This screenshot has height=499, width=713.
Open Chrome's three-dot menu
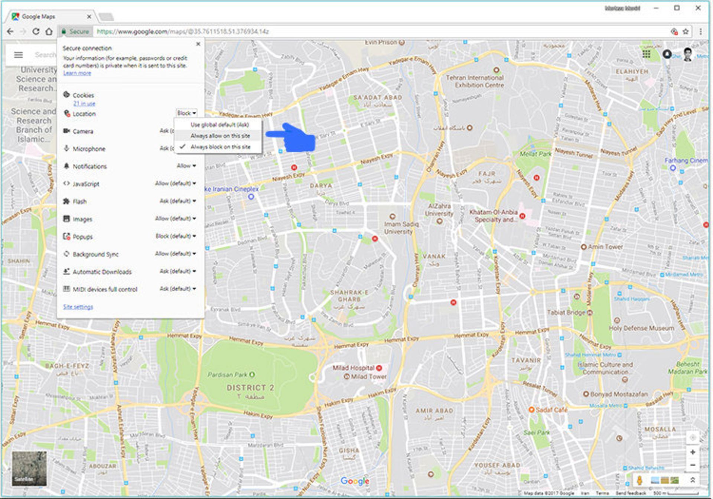700,32
